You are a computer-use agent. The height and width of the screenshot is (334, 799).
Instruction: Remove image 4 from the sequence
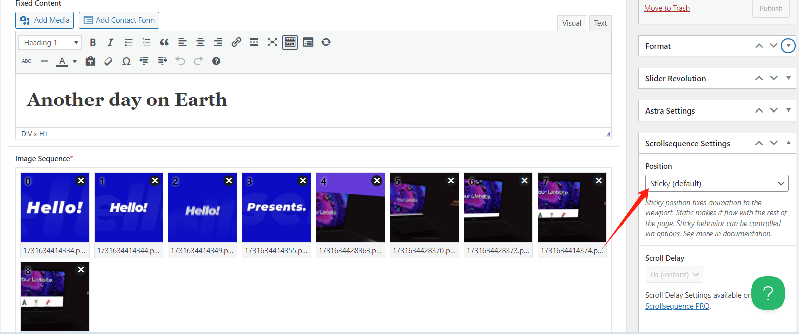pos(377,181)
